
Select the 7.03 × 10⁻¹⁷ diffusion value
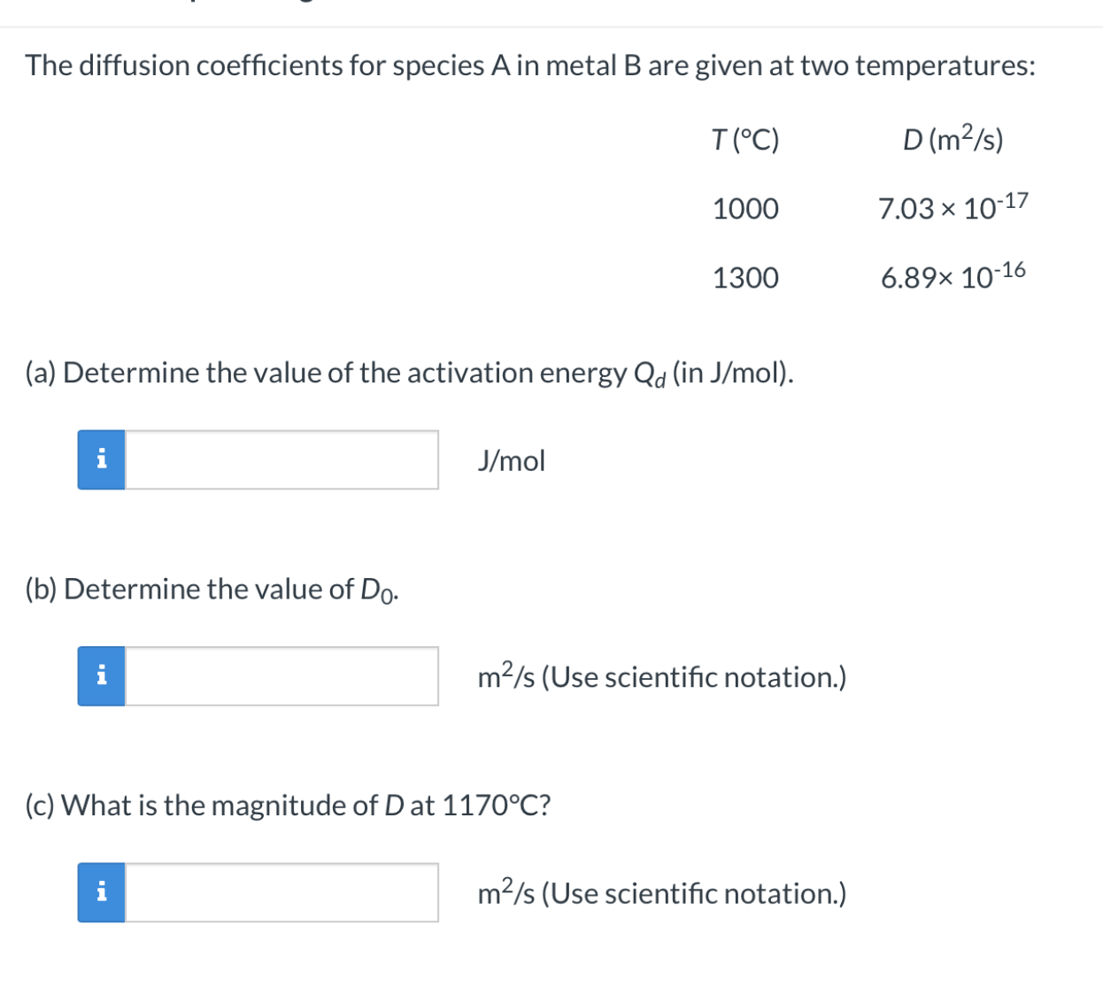point(953,206)
